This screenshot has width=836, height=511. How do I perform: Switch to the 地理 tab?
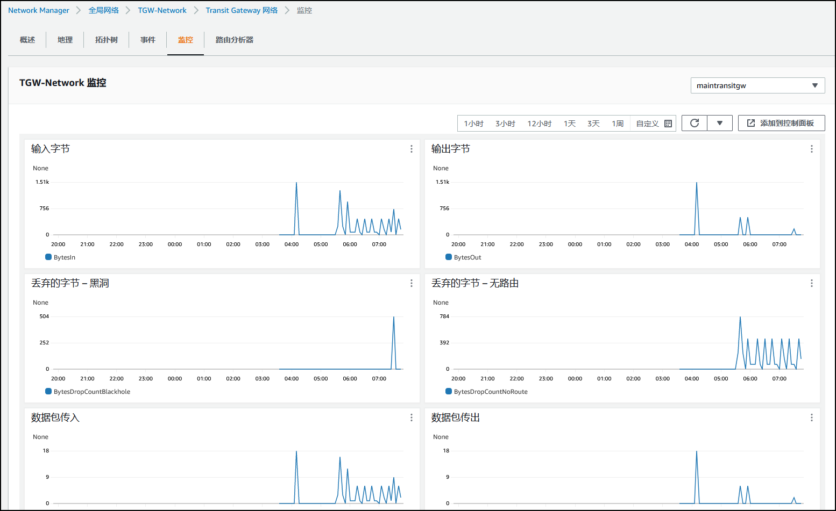(65, 40)
